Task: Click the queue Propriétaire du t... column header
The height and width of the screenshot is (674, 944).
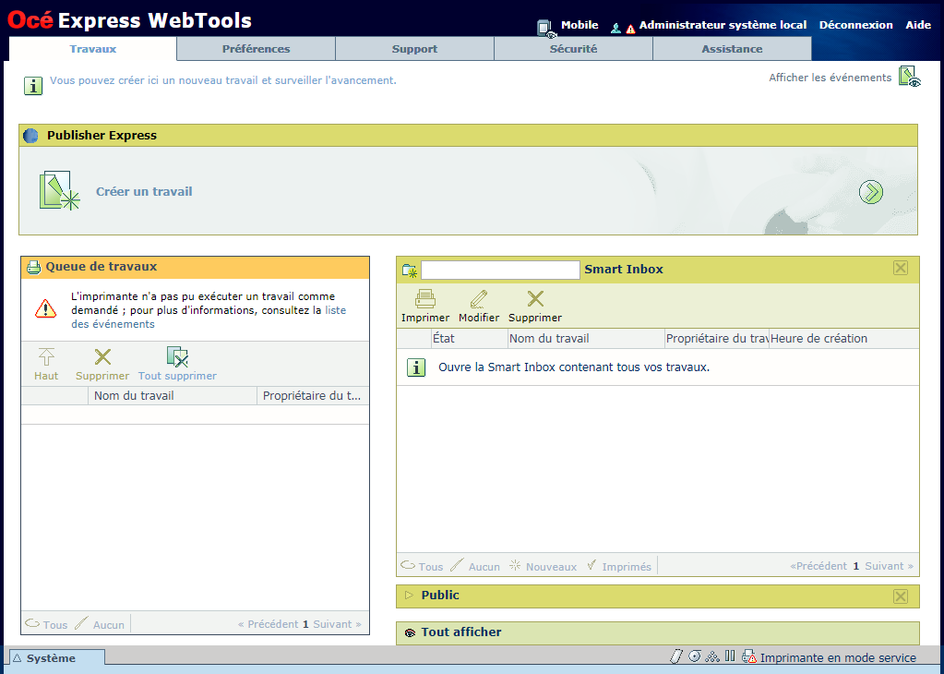Action: coord(313,396)
